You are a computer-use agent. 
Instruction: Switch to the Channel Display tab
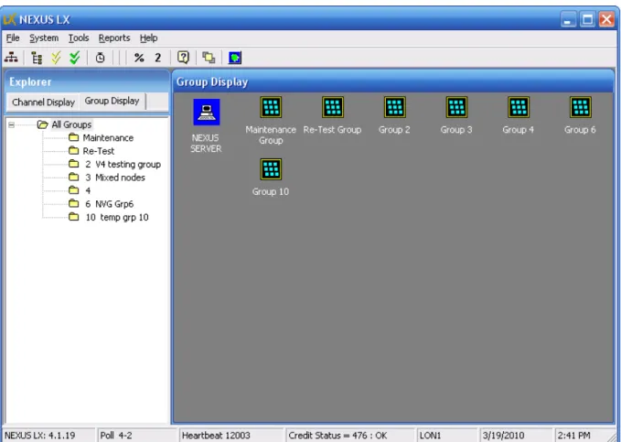[43, 102]
